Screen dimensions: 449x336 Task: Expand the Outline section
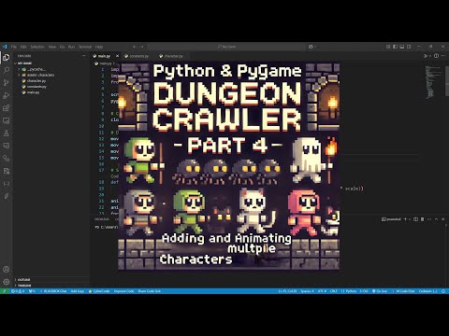point(23,280)
